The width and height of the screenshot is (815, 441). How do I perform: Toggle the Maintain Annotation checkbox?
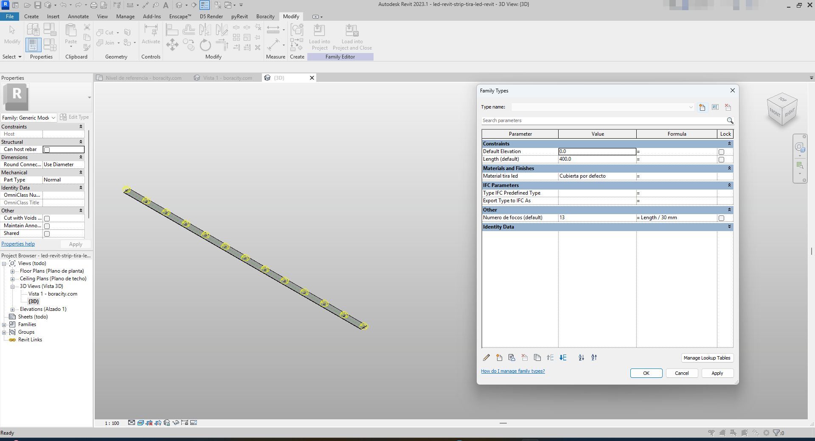[x=47, y=226]
